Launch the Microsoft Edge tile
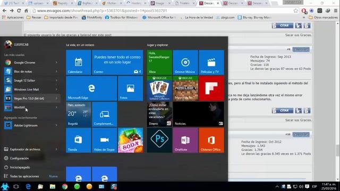The height and width of the screenshot is (191, 340). (91, 89)
